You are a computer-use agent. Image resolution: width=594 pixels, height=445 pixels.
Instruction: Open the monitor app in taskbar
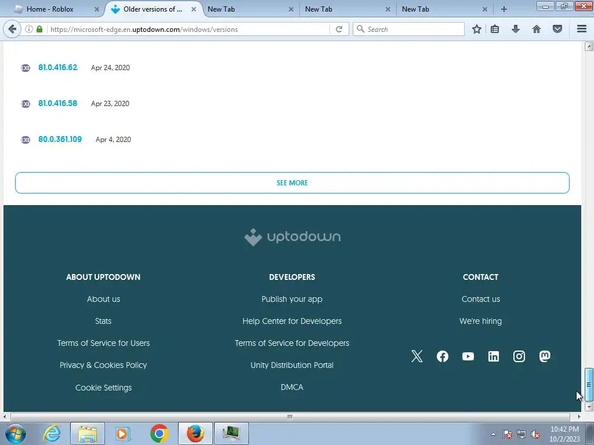click(231, 433)
